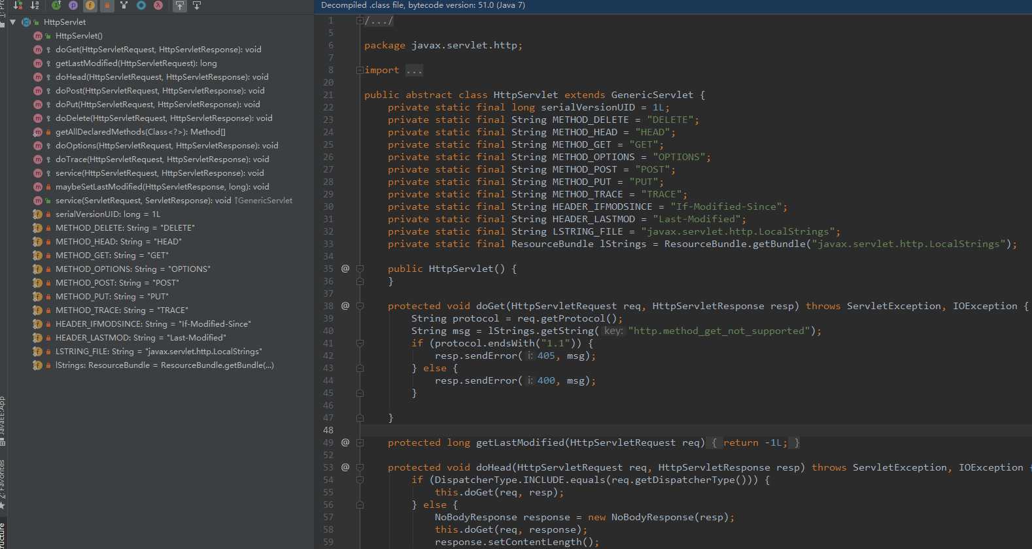This screenshot has height=549, width=1032.
Task: Collapse if block fold at line 41
Action: point(360,343)
